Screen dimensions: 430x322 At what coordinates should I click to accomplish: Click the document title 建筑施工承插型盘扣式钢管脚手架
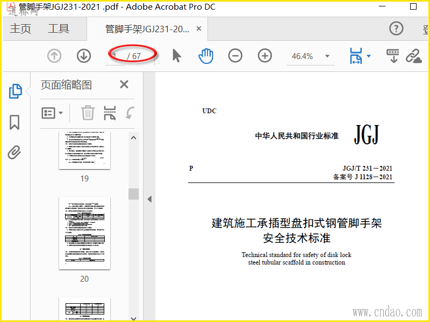point(297,223)
